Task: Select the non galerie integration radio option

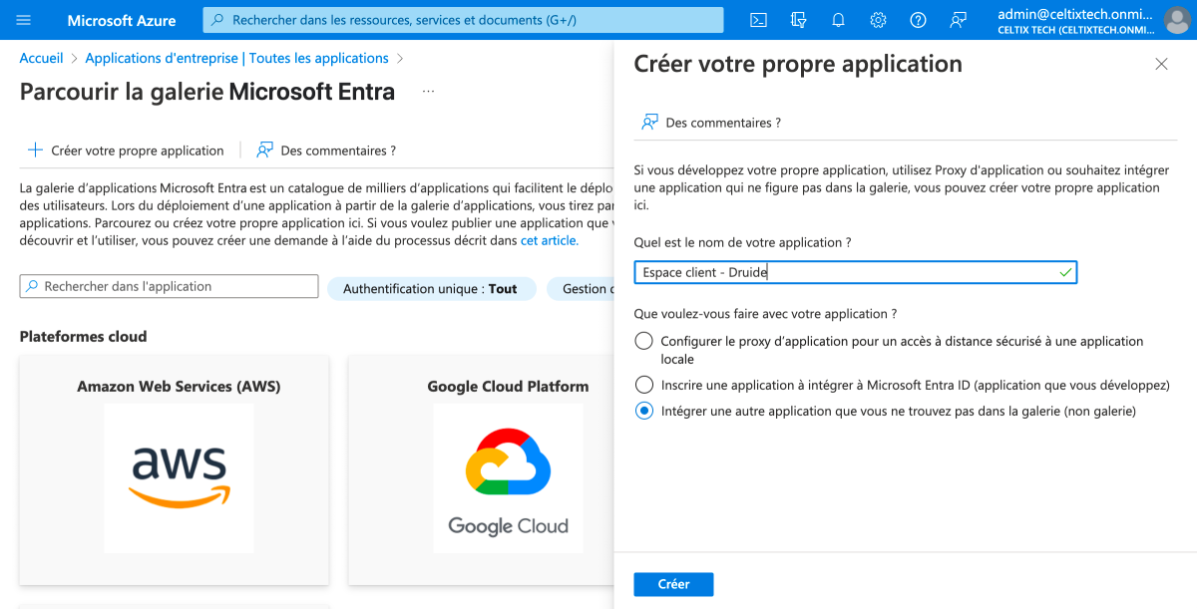Action: [644, 411]
